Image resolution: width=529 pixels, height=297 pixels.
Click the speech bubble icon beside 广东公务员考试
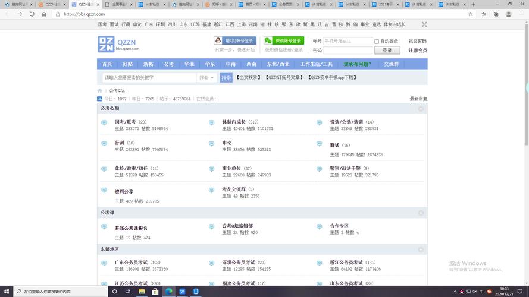[104, 263]
